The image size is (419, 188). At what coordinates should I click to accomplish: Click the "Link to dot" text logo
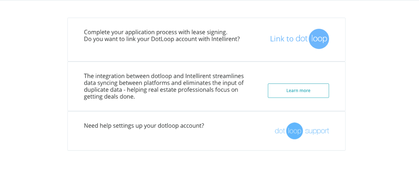coord(289,39)
